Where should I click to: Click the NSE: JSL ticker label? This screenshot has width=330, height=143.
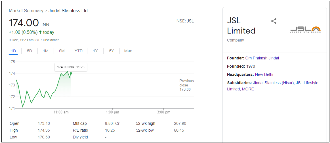point(185,21)
